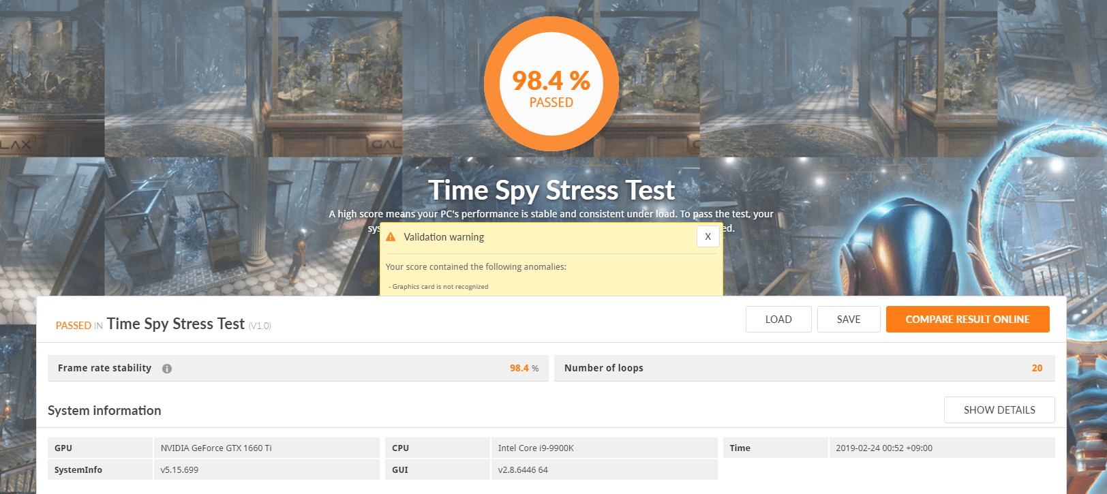This screenshot has width=1107, height=494.
Task: Click the System information heading
Action: point(104,410)
